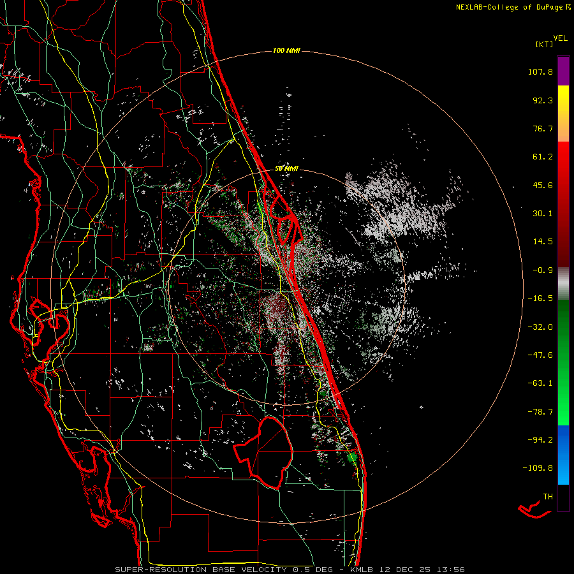Pick the gray near-zero velocity scale segment
Image resolution: width=574 pixels, height=574 pixels.
click(563, 283)
